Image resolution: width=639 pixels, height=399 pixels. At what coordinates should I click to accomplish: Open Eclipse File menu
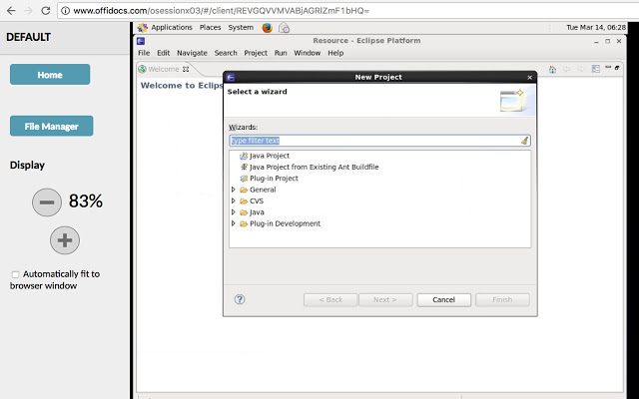point(144,53)
